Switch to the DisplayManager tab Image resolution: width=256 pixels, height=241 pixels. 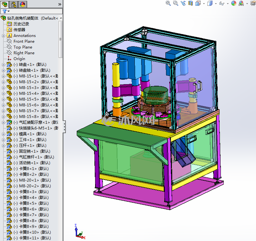click(23, 4)
